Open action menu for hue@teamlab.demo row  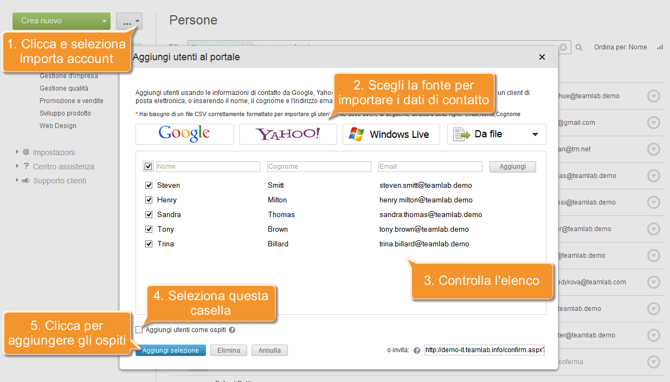click(654, 96)
